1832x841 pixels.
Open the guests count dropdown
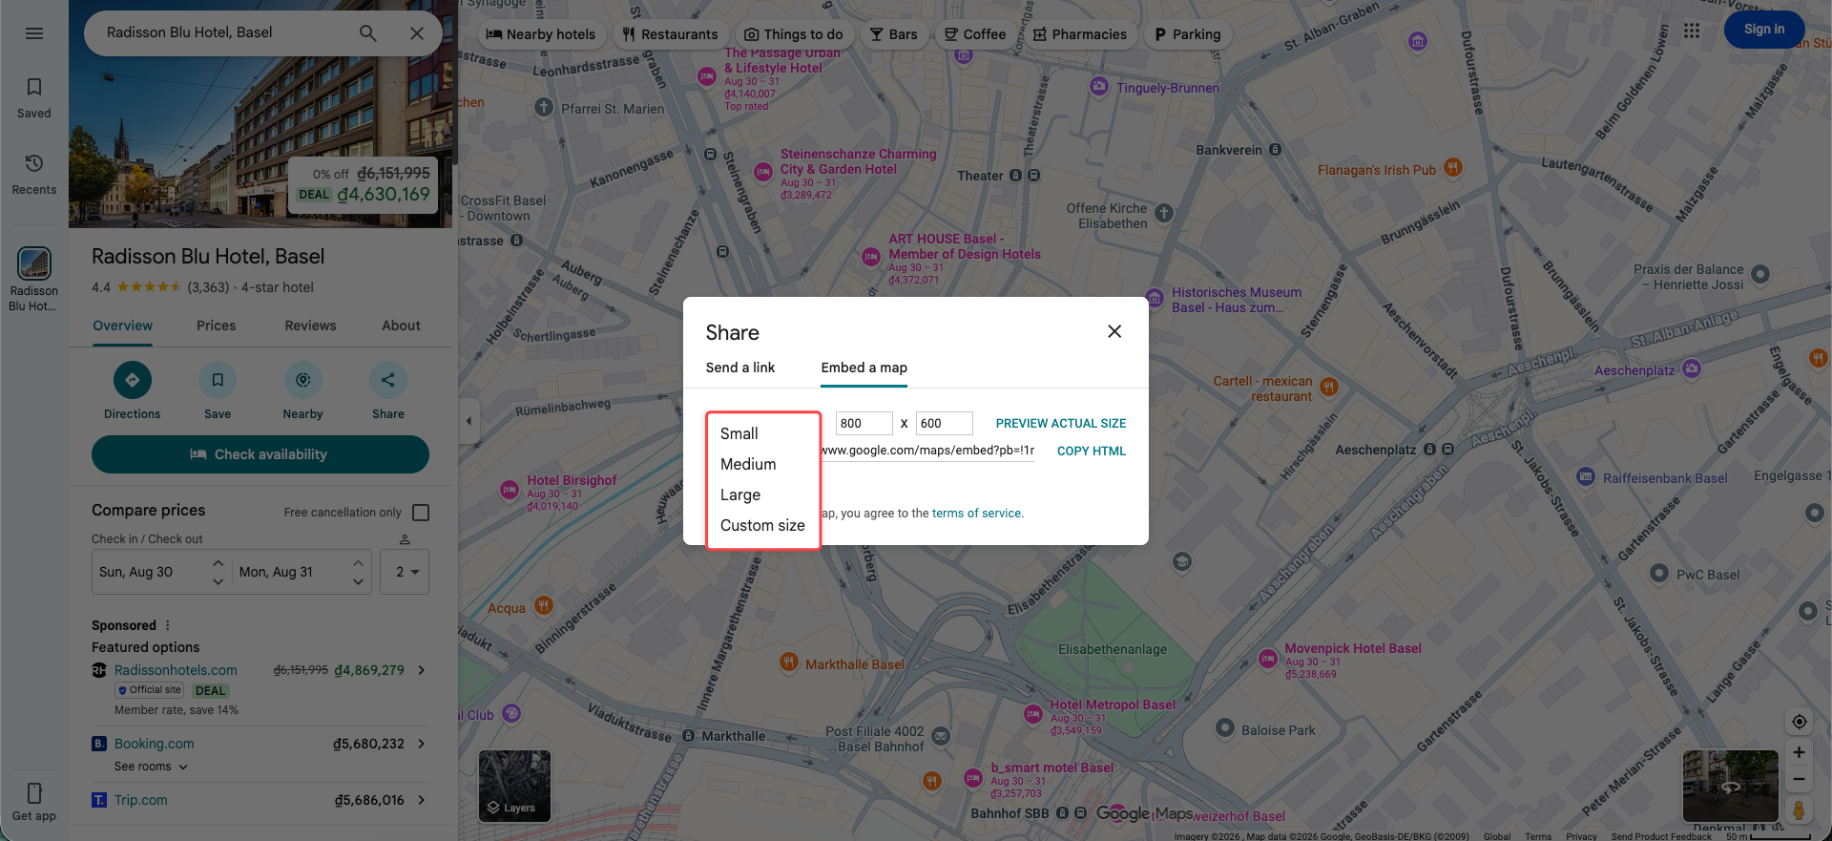[405, 572]
